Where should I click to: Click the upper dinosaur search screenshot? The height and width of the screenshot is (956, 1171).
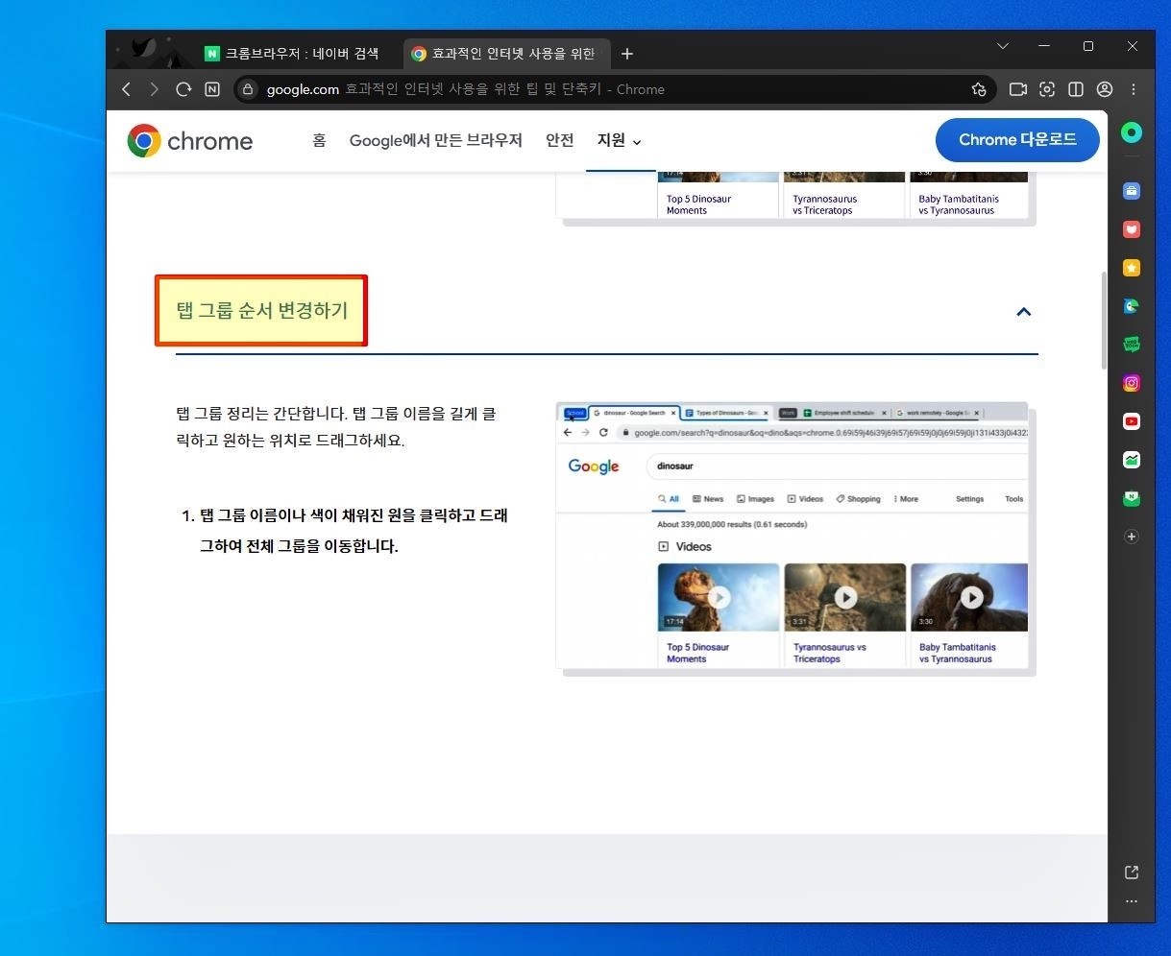(793, 196)
